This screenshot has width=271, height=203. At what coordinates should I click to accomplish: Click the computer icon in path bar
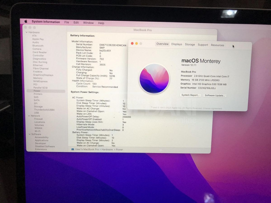(x=73, y=149)
